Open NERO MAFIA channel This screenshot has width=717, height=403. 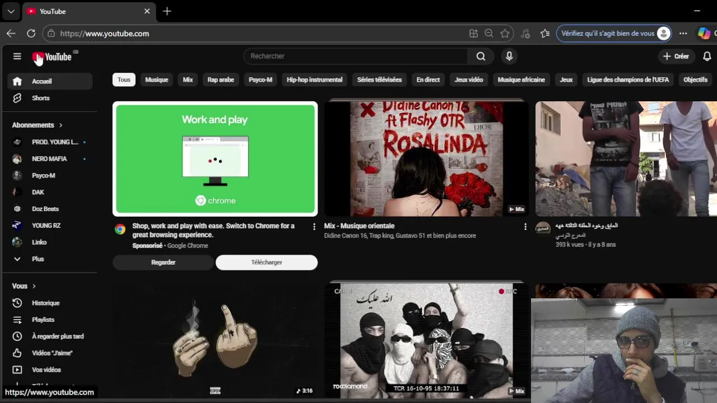[50, 159]
